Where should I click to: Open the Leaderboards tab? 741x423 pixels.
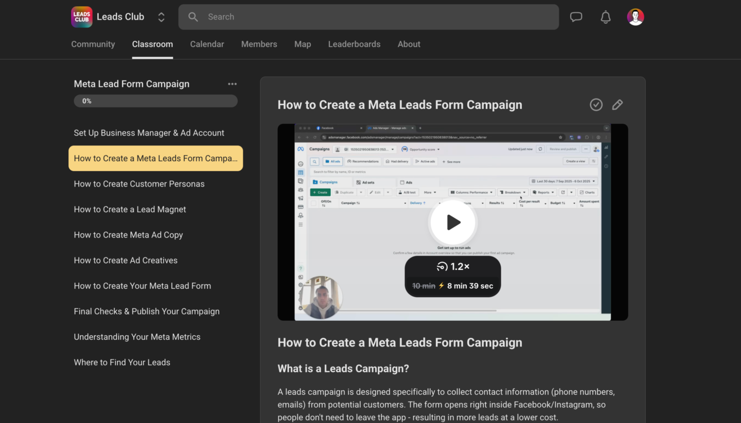(354, 44)
